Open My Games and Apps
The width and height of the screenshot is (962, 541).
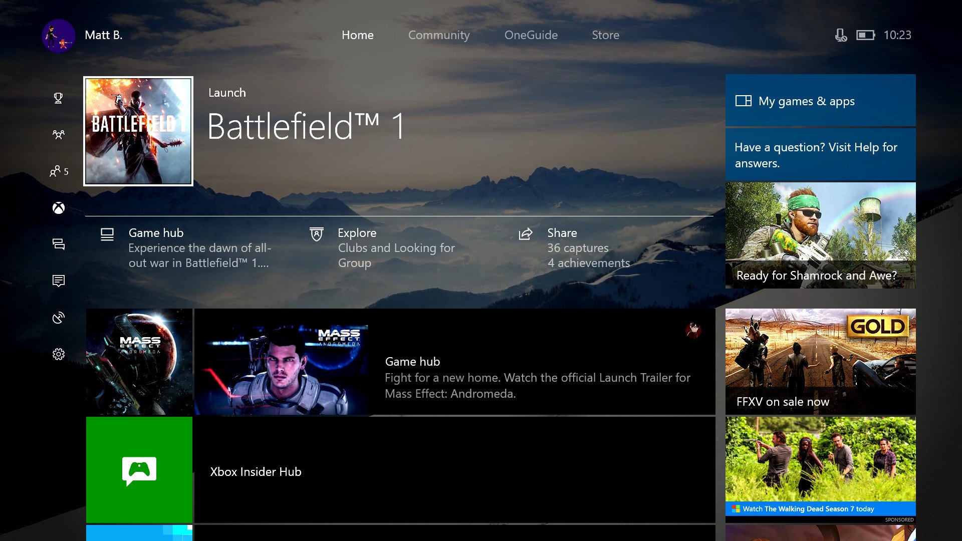[820, 101]
